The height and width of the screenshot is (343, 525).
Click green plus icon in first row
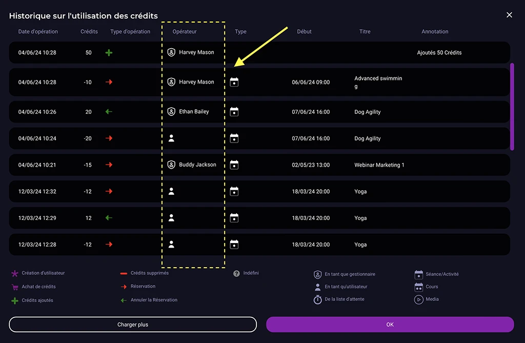[x=109, y=52]
